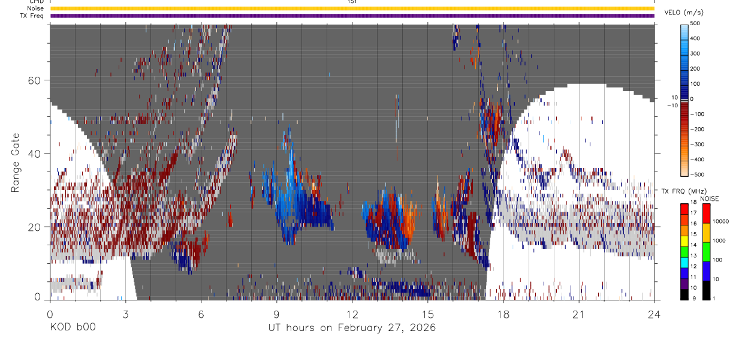Click the 'UT hours on February 27, 2026' title
This screenshot has height=340, width=736.
pos(352,328)
